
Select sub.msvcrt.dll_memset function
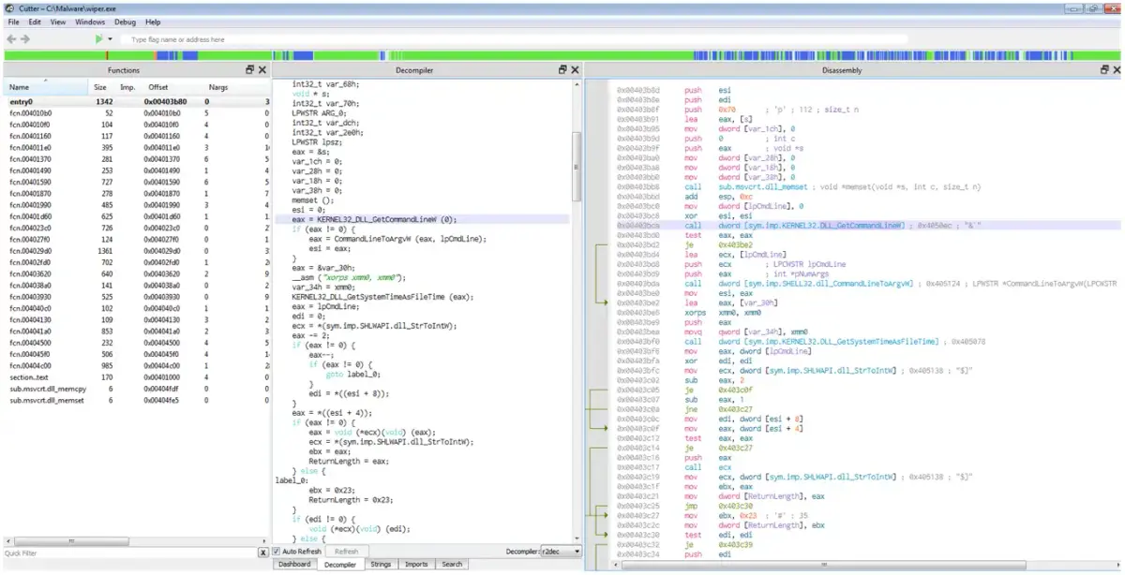click(x=137, y=400)
